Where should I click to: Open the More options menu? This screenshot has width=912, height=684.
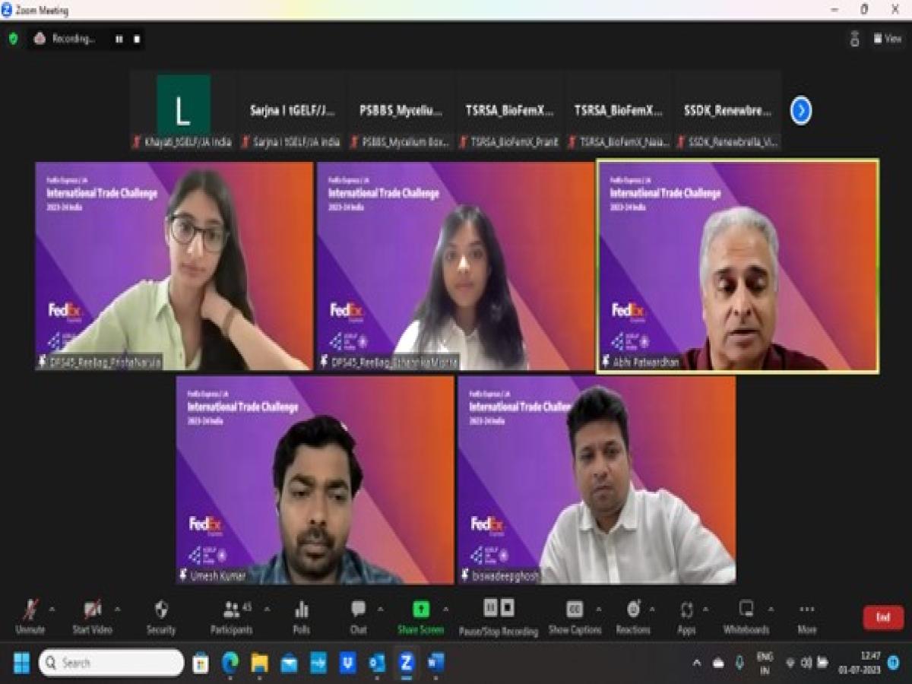tap(807, 617)
